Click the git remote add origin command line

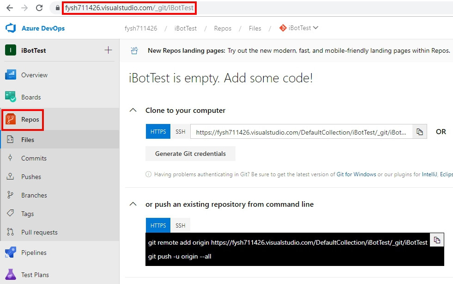[x=288, y=242]
